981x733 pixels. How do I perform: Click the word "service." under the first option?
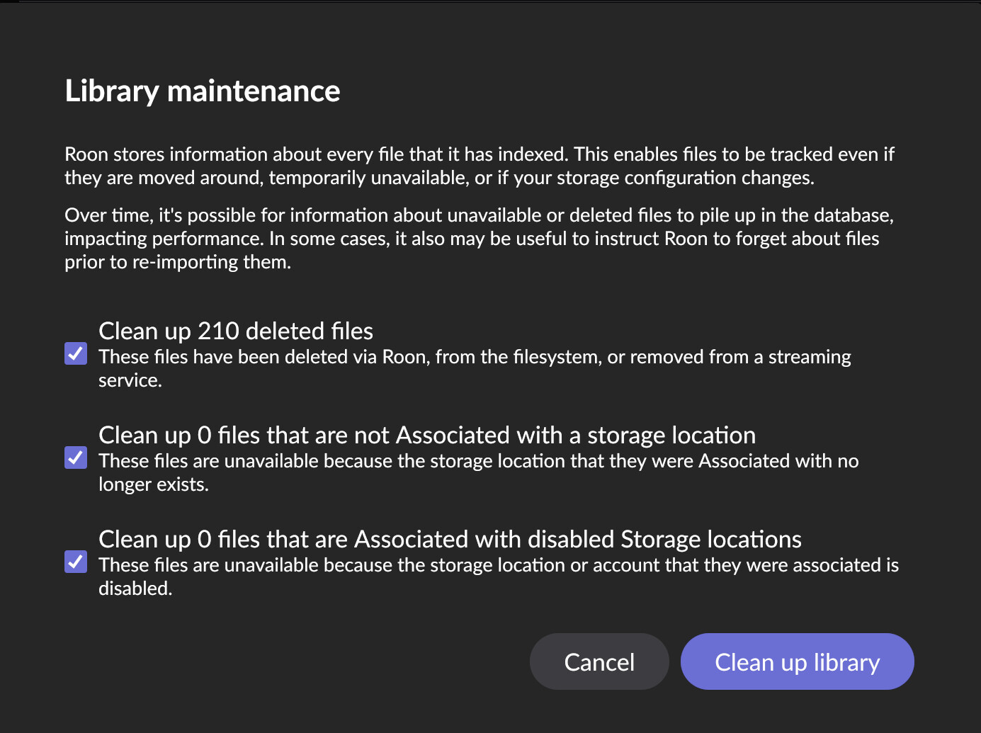point(130,380)
